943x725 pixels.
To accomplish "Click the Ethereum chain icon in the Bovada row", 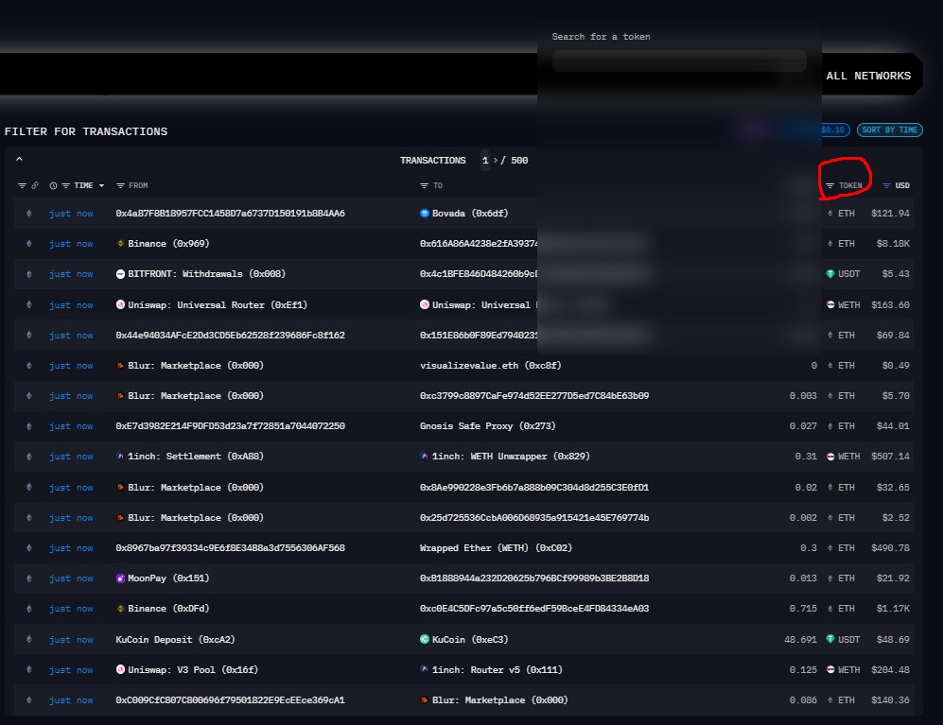I will coord(29,213).
